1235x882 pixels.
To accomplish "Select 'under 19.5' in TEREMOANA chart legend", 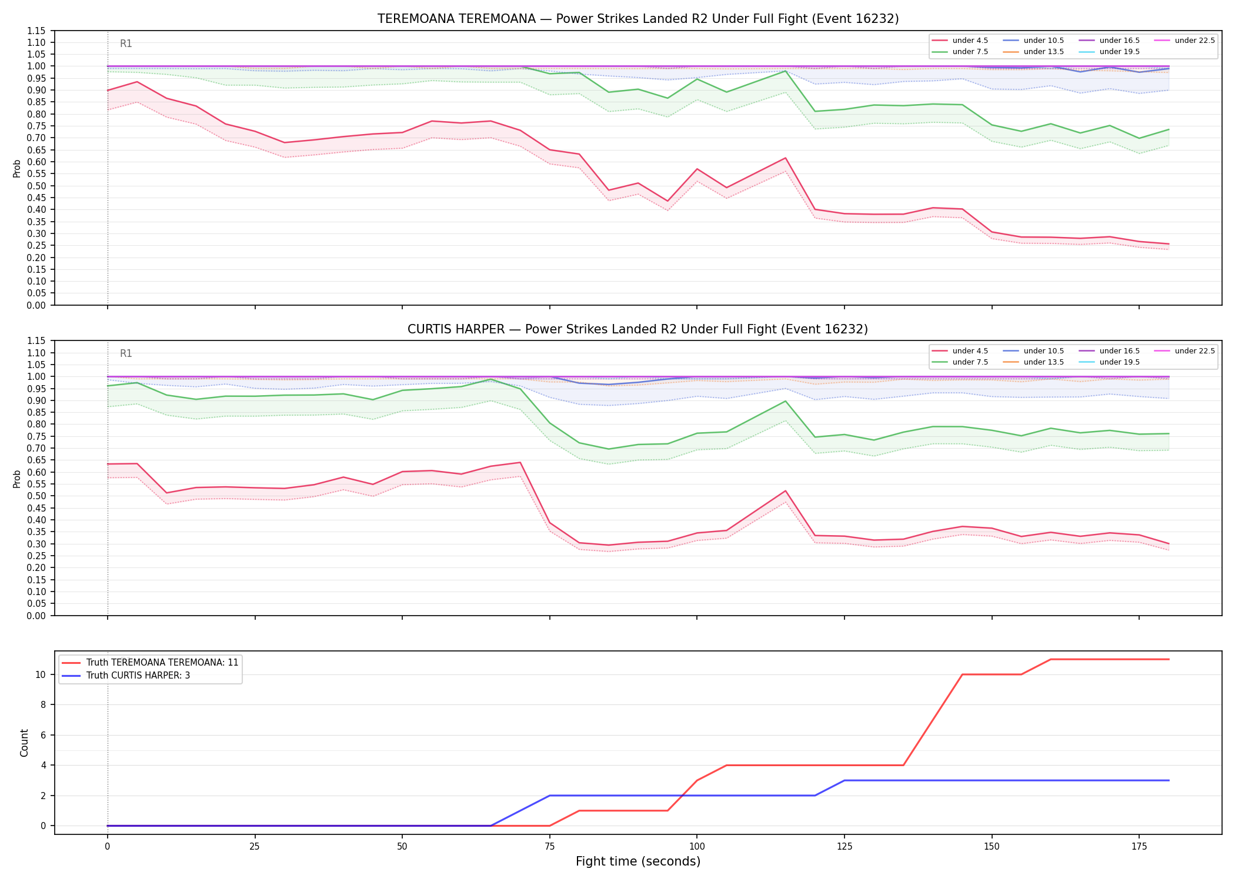I will pos(1110,52).
